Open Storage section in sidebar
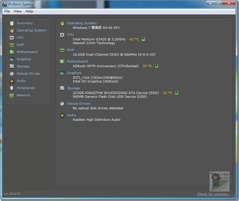This screenshot has height=201, width=239. point(23,67)
